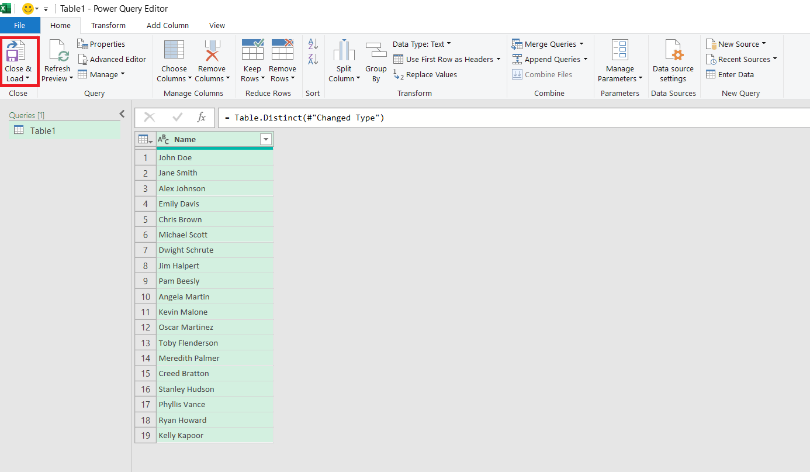Click into the formula bar field
Viewport: 810px width, 472px height.
click(514, 118)
